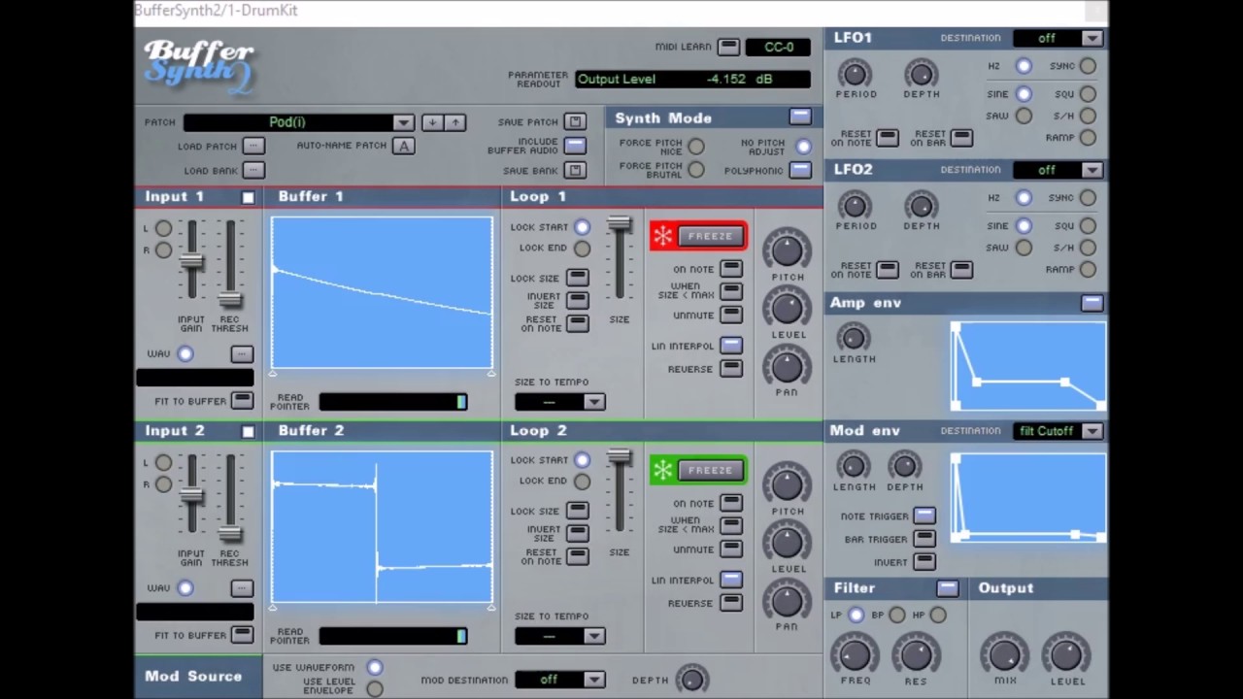Check the Input 1 enable box
The image size is (1243, 699).
(x=248, y=197)
